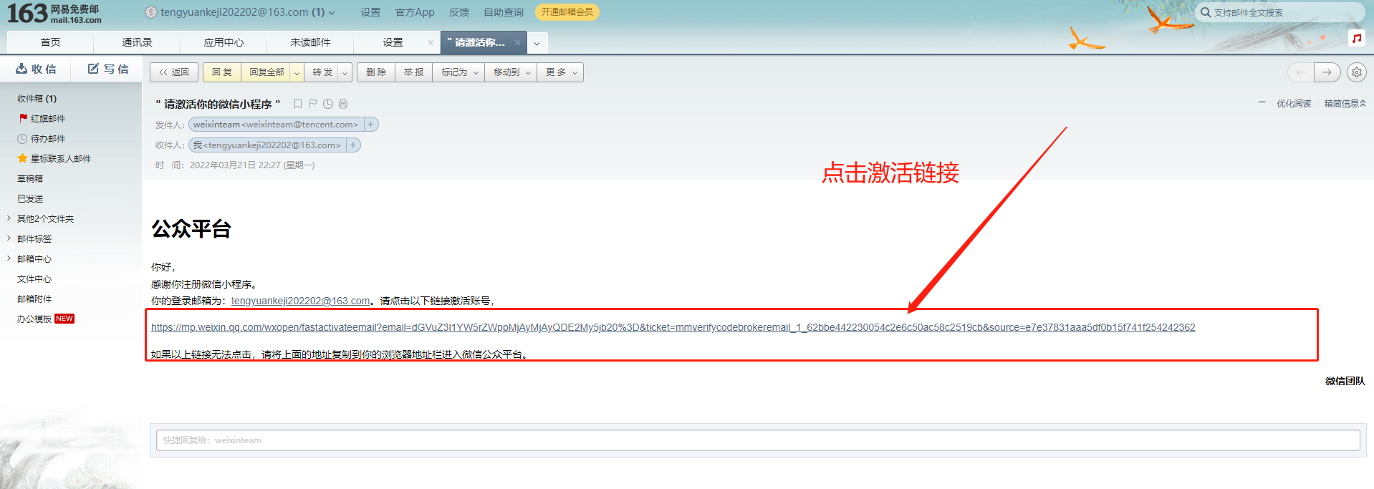Click the music note icon
The width and height of the screenshot is (1374, 489).
coord(1356,38)
